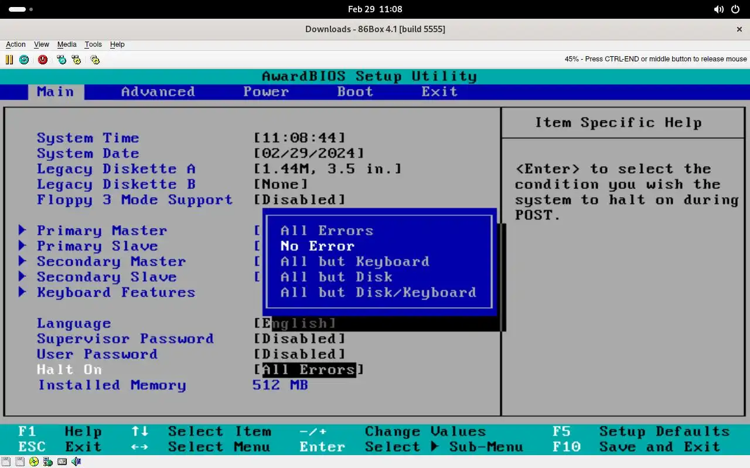Viewport: 750px width, 468px height.
Task: Open the View menu
Action: (42, 44)
